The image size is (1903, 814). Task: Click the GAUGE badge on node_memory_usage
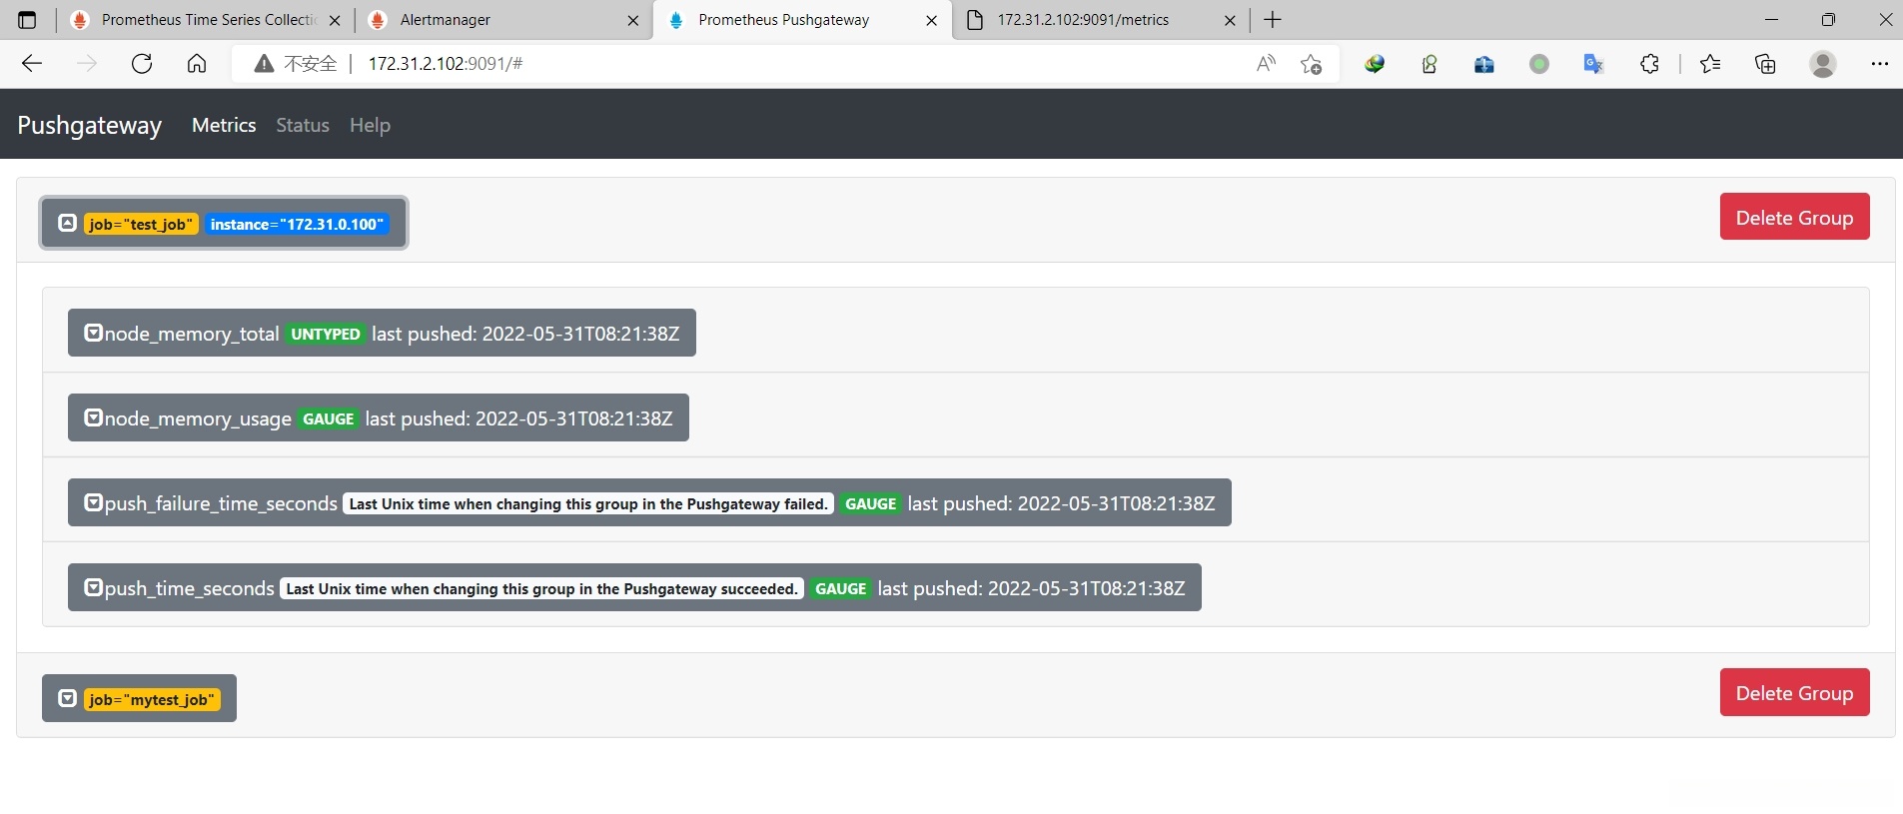click(x=329, y=418)
